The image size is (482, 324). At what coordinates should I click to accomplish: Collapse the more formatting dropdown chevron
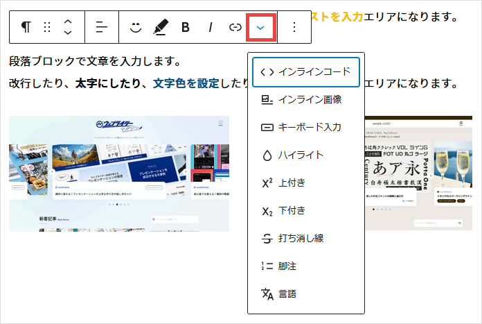[x=260, y=27]
